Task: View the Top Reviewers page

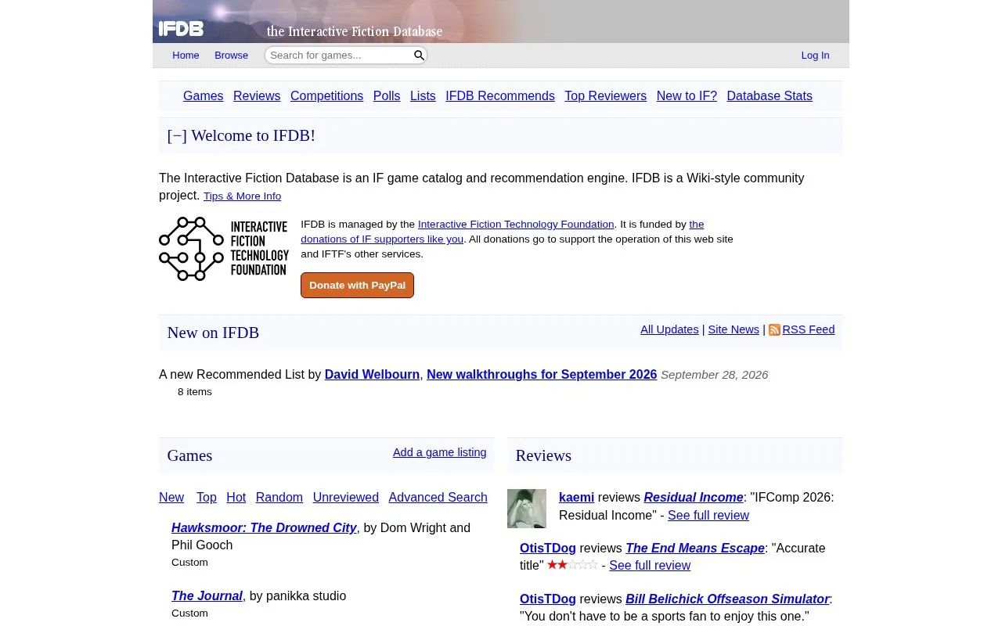Action: 605,95
